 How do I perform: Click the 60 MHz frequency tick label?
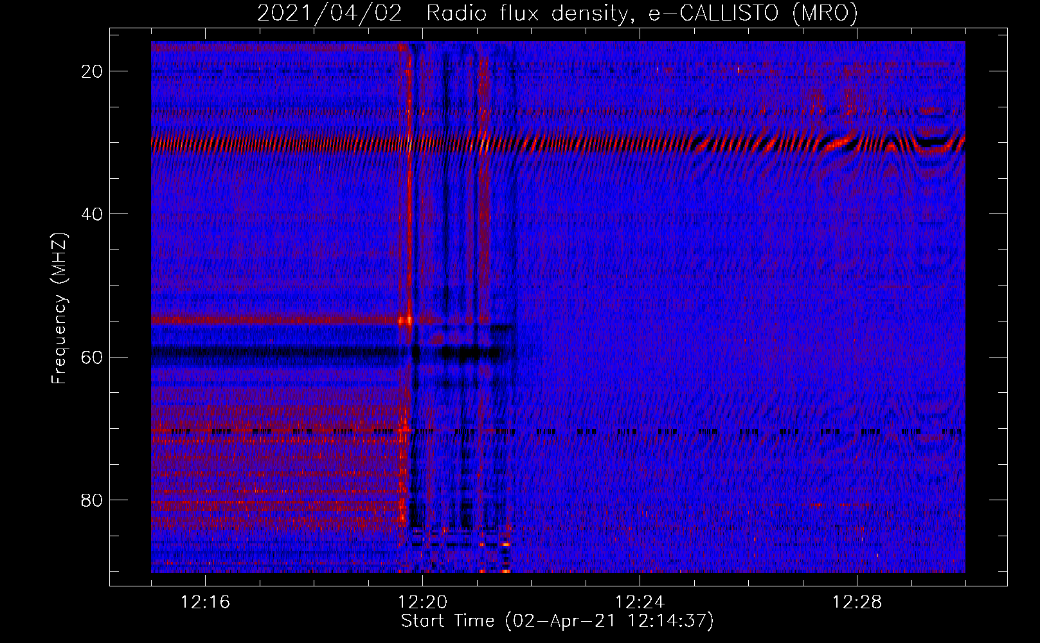(92, 357)
